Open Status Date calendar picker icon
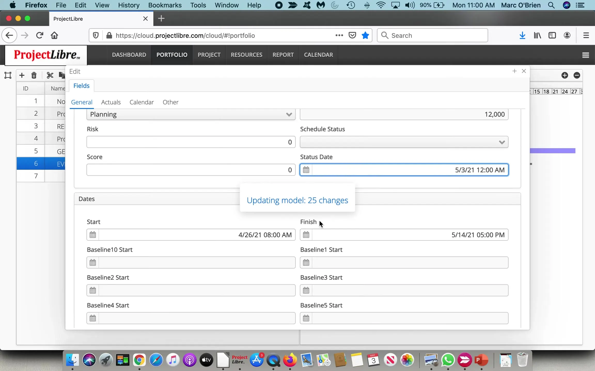The width and height of the screenshot is (595, 371). (x=306, y=170)
